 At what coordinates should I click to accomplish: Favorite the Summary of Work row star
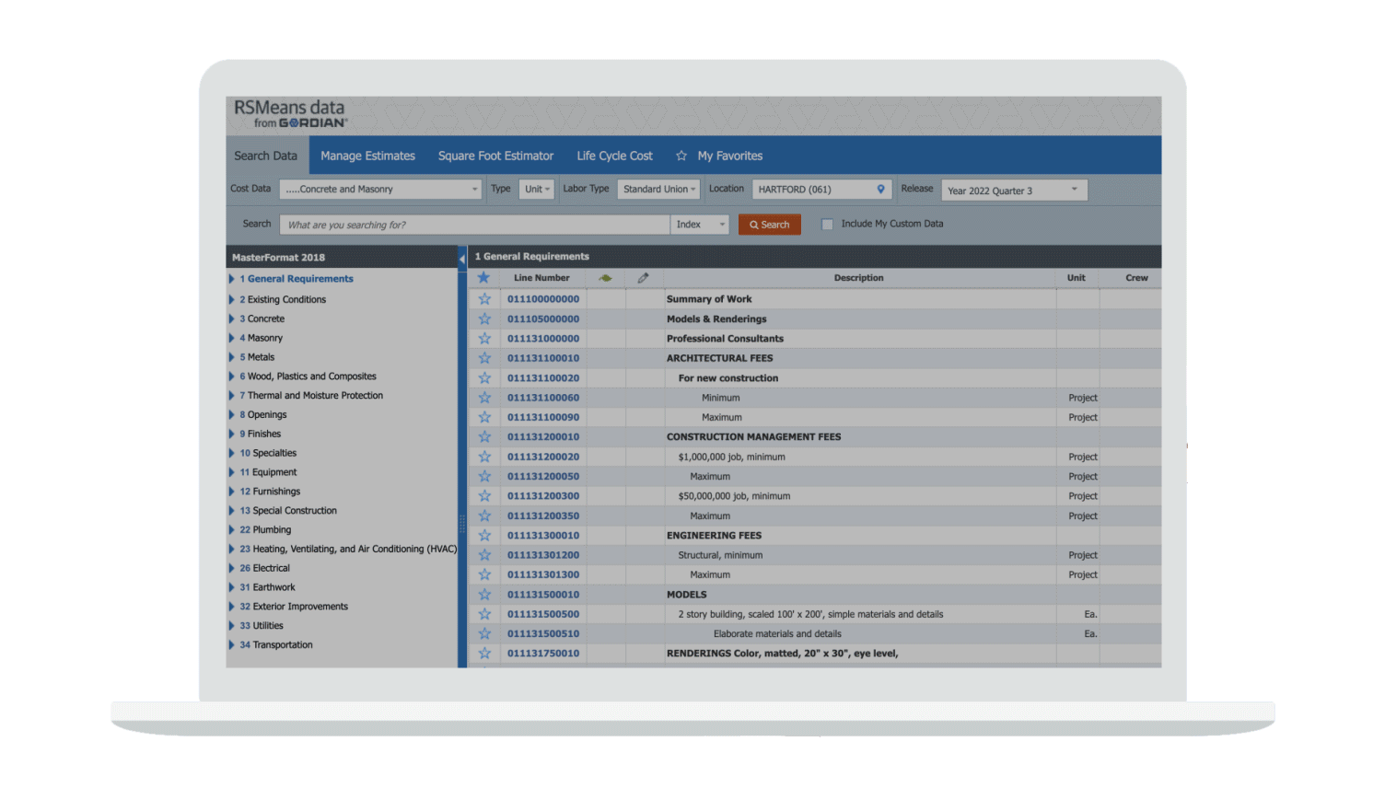(484, 299)
